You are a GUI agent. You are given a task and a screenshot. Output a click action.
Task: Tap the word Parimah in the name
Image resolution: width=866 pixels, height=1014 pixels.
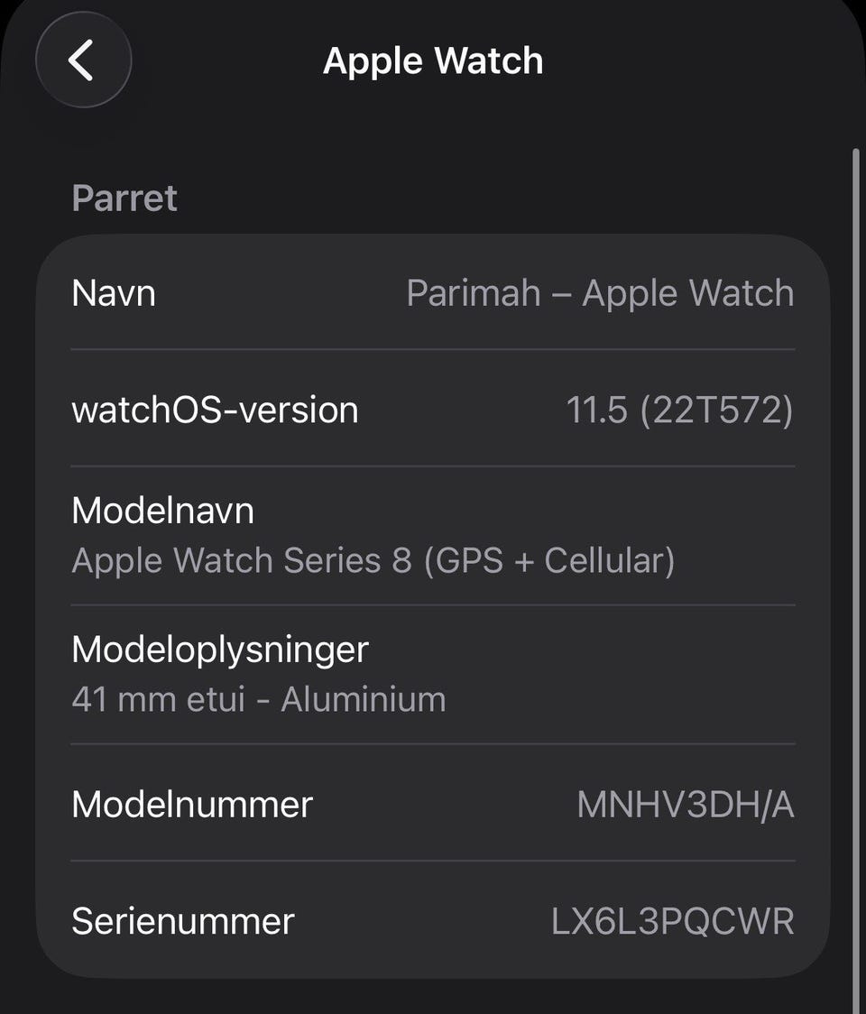[474, 293]
